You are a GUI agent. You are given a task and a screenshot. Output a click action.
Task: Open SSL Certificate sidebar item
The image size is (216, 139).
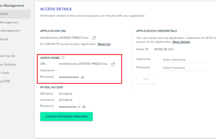tap(4, 39)
